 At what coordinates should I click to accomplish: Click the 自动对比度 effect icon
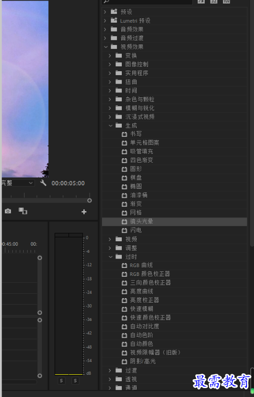tap(124, 327)
